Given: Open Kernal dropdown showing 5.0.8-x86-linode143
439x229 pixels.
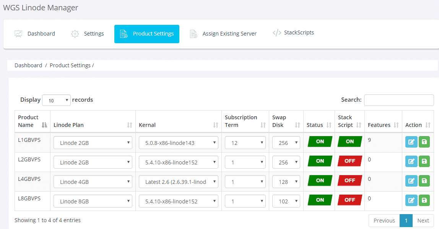Looking at the screenshot, I should (x=178, y=143).
